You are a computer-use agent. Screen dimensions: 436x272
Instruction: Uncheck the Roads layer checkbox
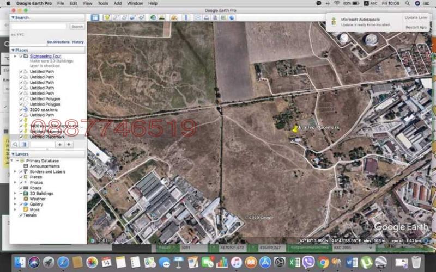pos(21,188)
